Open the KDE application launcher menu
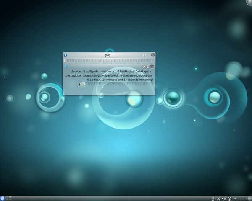Image resolution: width=252 pixels, height=201 pixels. (2, 198)
